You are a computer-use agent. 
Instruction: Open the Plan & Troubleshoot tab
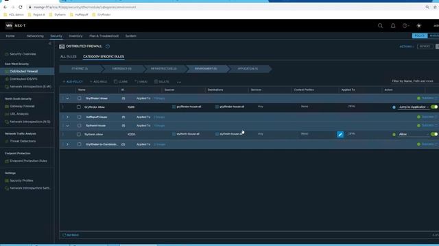click(x=104, y=36)
